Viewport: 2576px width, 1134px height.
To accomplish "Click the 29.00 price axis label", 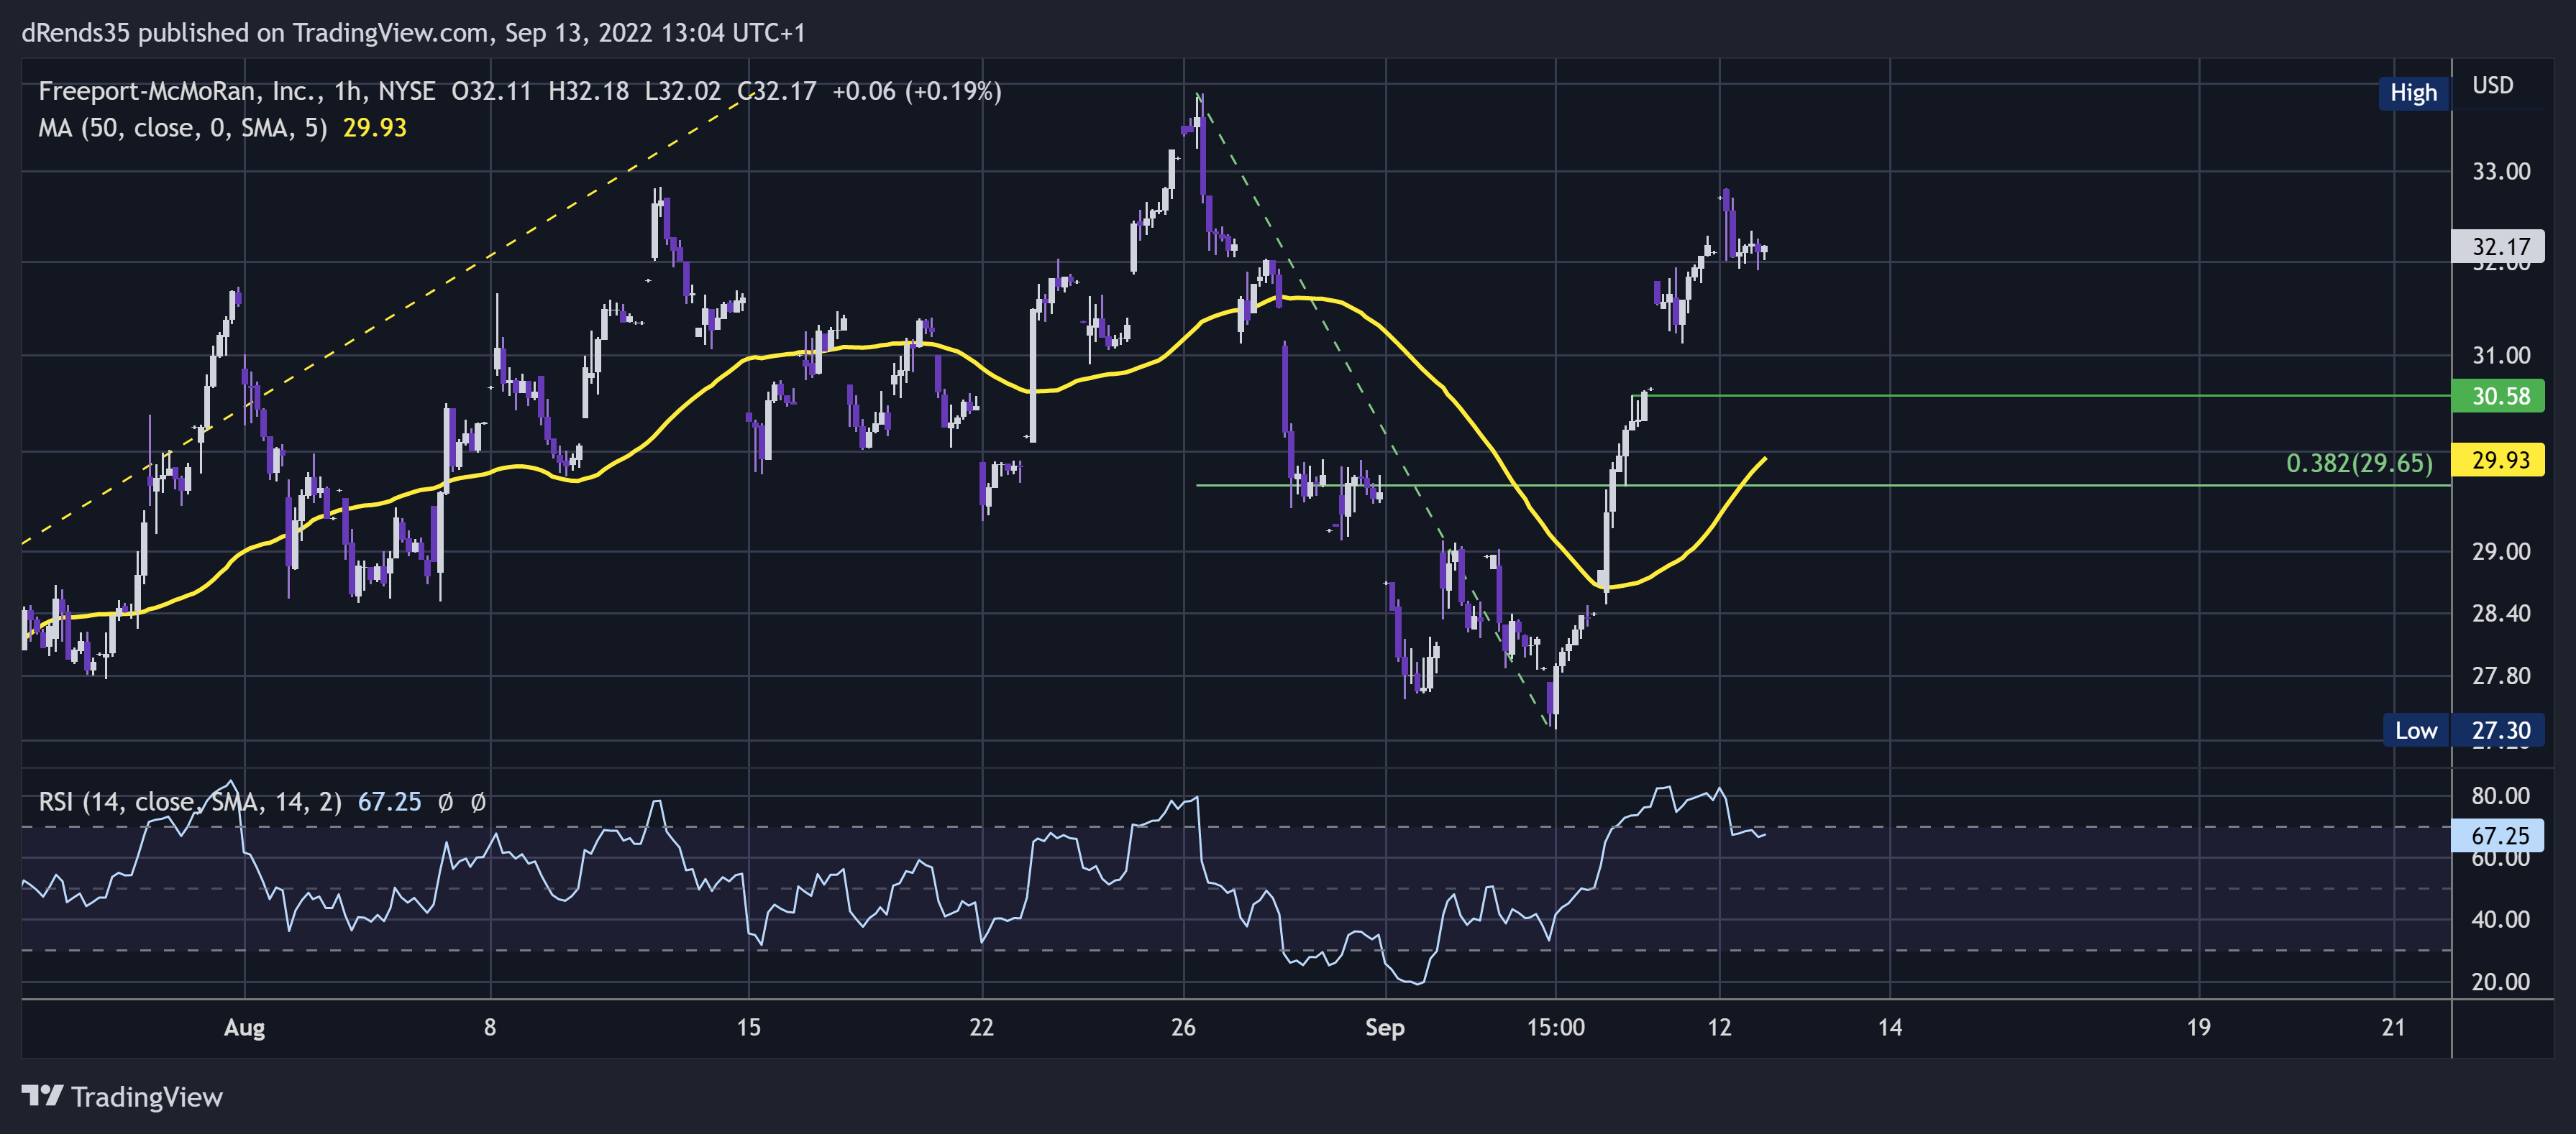I will [x=2501, y=551].
